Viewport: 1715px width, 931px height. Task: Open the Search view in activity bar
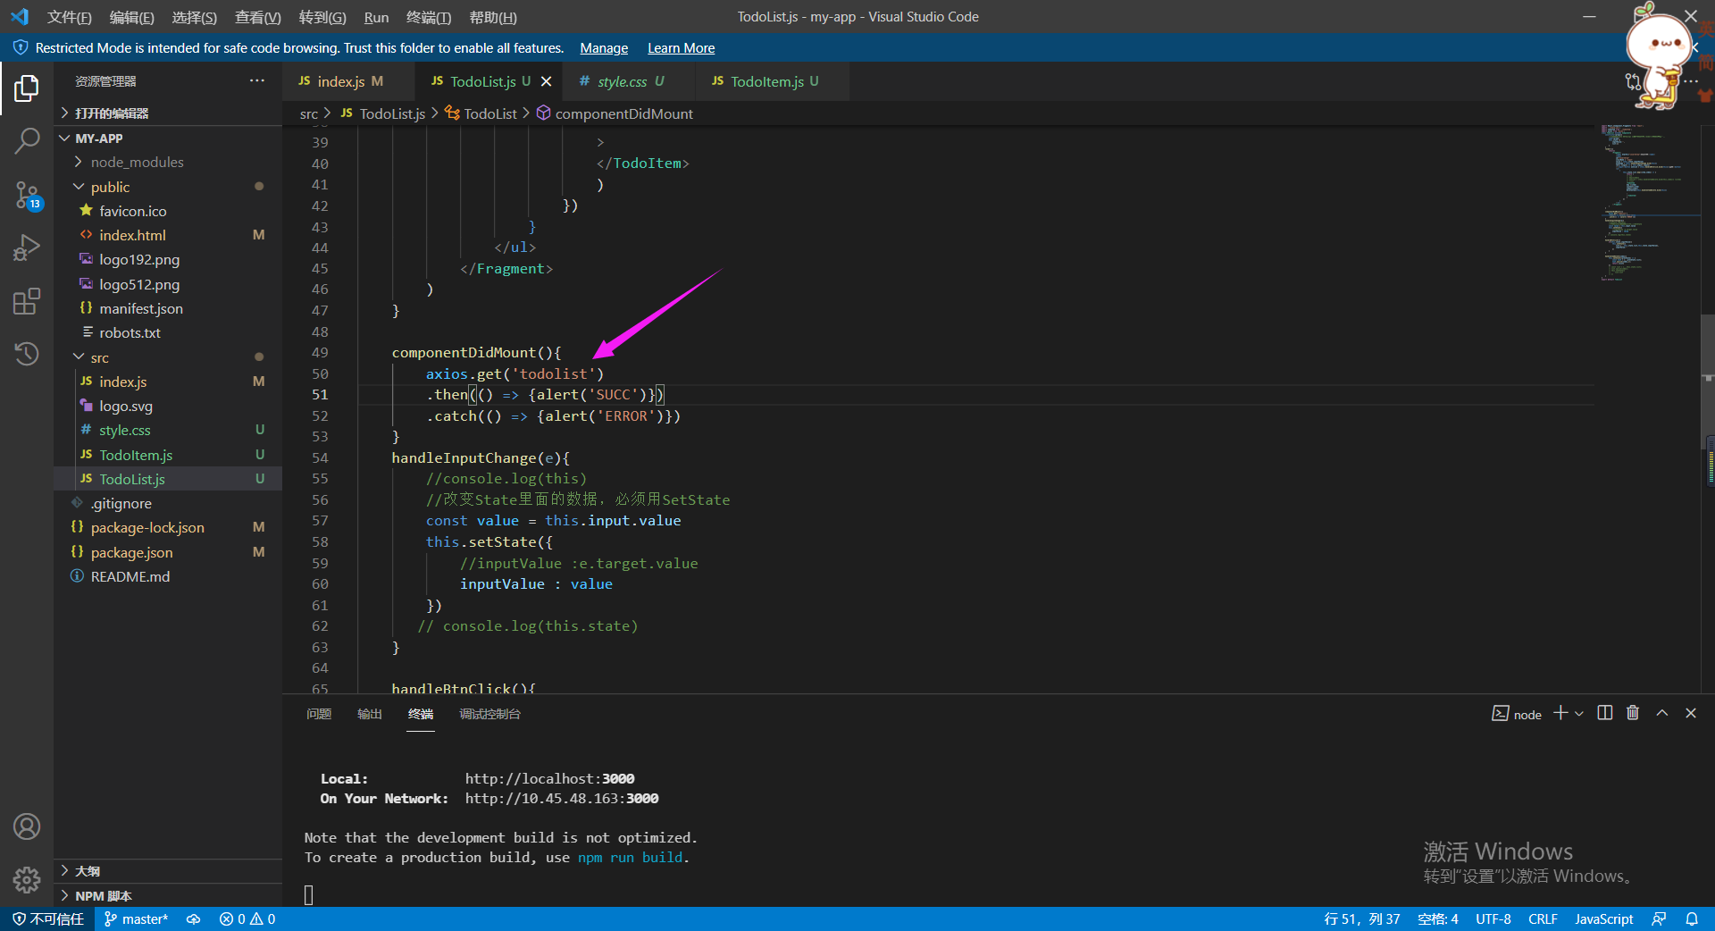point(27,140)
